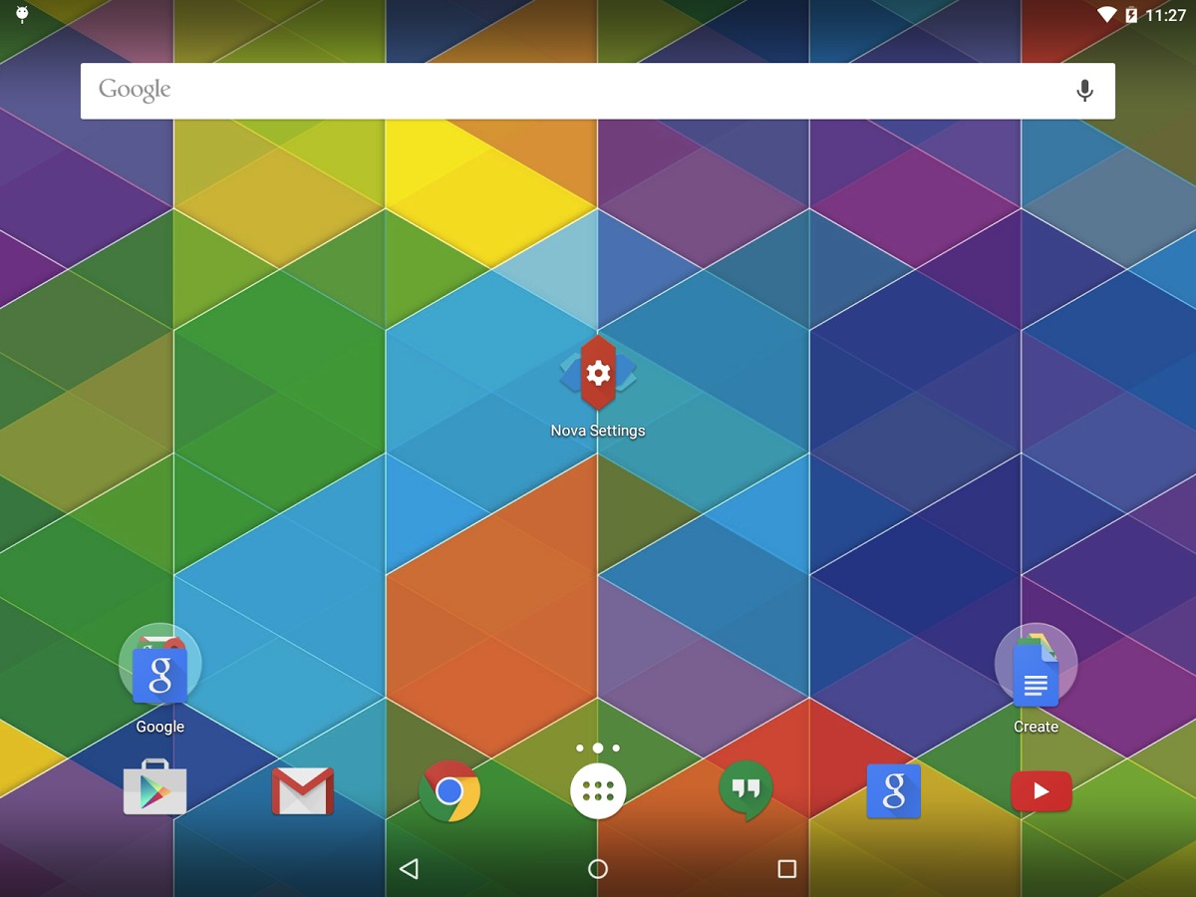
Task: Tap the Recents square navigation button
Action: (787, 869)
